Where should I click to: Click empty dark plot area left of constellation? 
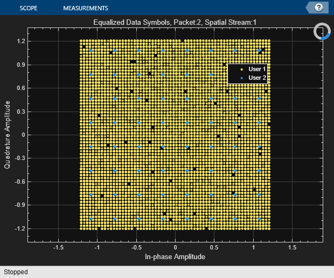pyautogui.click(x=54, y=135)
